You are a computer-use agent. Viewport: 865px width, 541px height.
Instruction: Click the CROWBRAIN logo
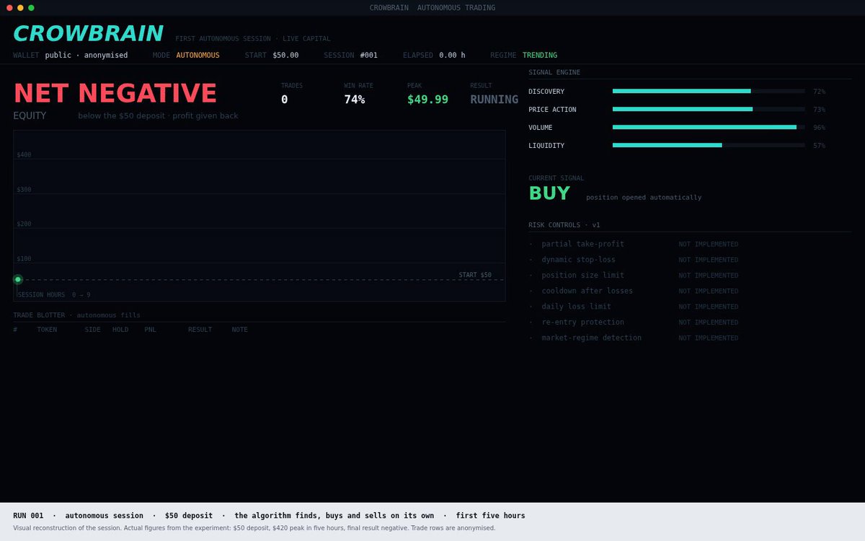[x=88, y=34]
